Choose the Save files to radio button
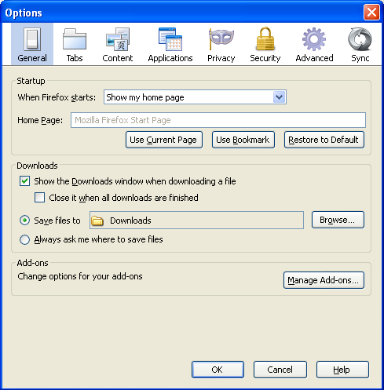This screenshot has width=384, height=390. click(x=24, y=221)
